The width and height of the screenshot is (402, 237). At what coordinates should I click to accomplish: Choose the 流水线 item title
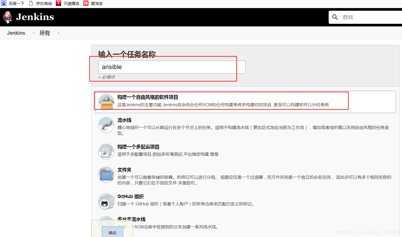pyautogui.click(x=125, y=120)
